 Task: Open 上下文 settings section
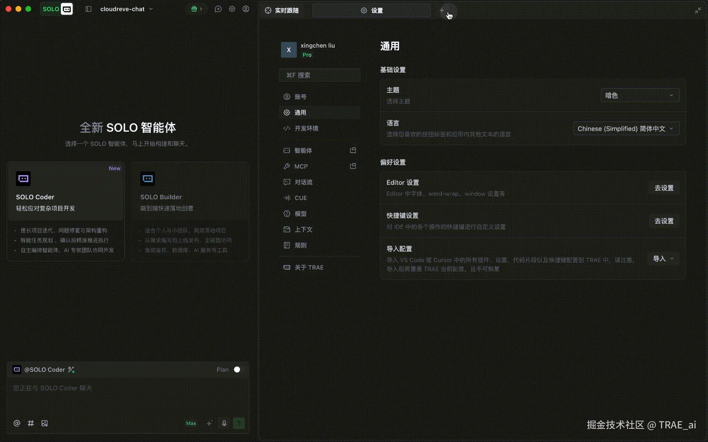(x=319, y=230)
